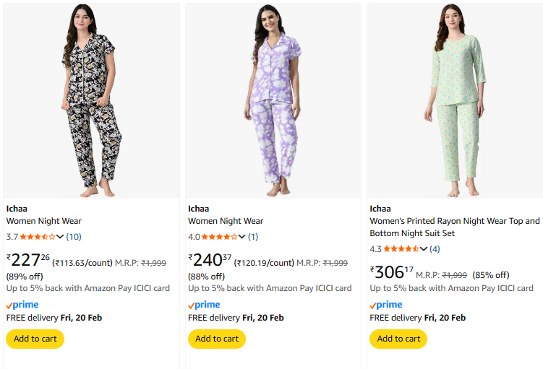Screen dimensions: 543x369
Task: Click the Prime logo under ₹227 product
Action: coord(22,305)
